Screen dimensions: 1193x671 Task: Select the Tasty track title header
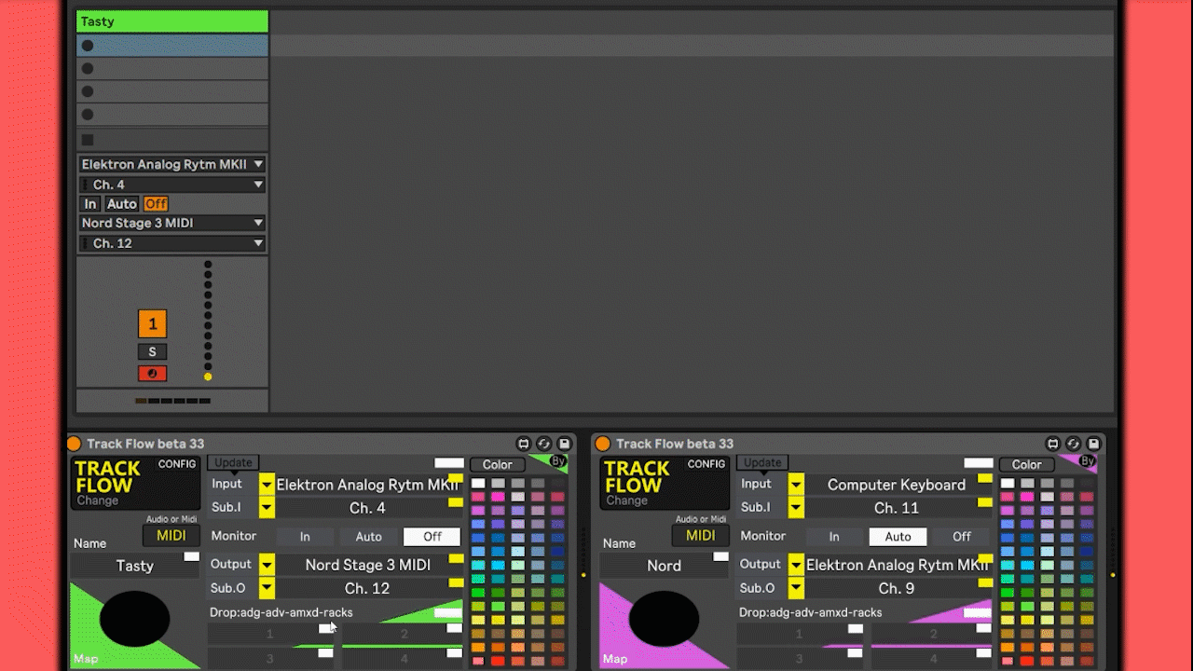172,21
